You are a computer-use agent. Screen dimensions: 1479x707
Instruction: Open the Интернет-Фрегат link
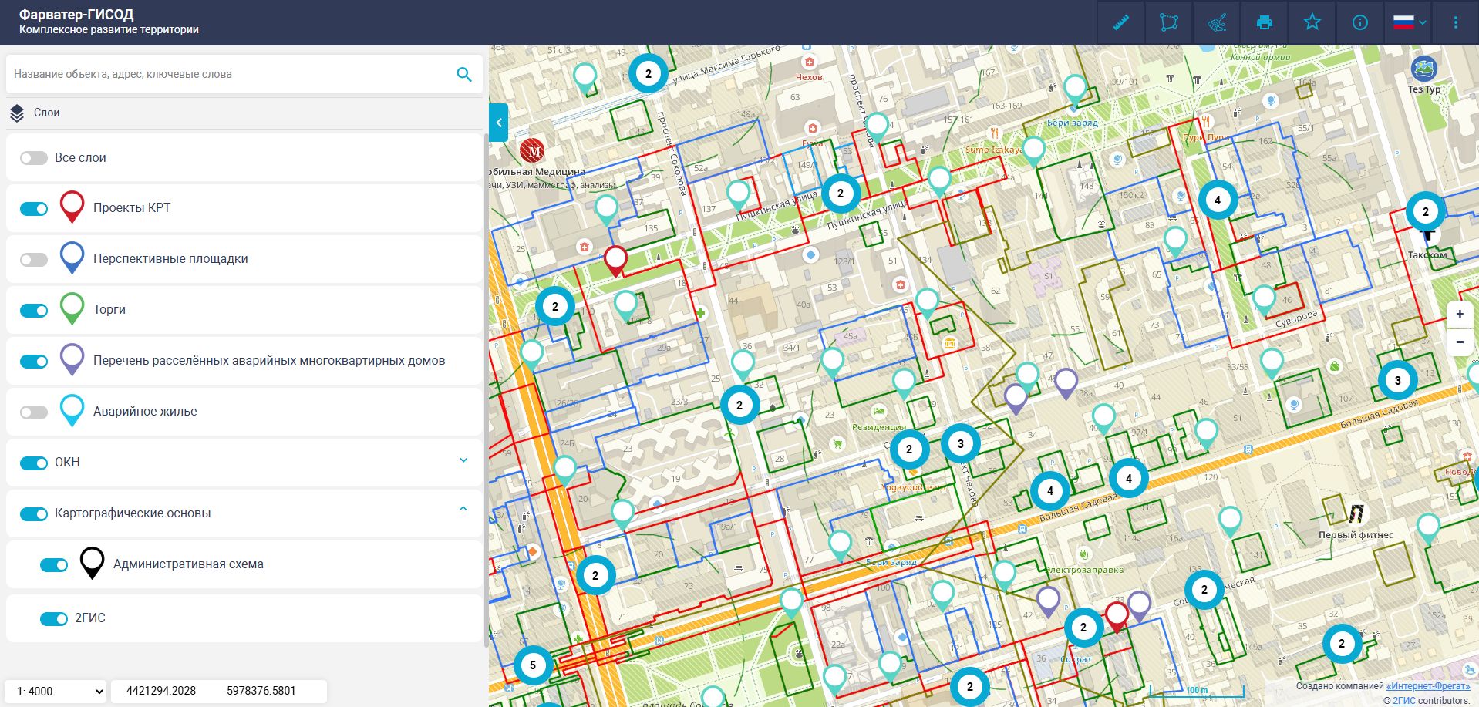[x=1427, y=685]
